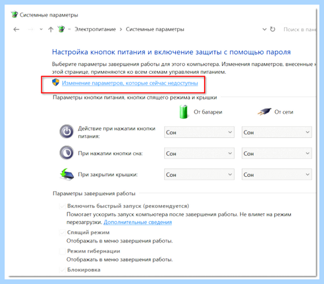Image resolution: width=324 pixels, height=284 pixels.
Task: Open lid close plugged-in action dropdown
Action: 276,175
